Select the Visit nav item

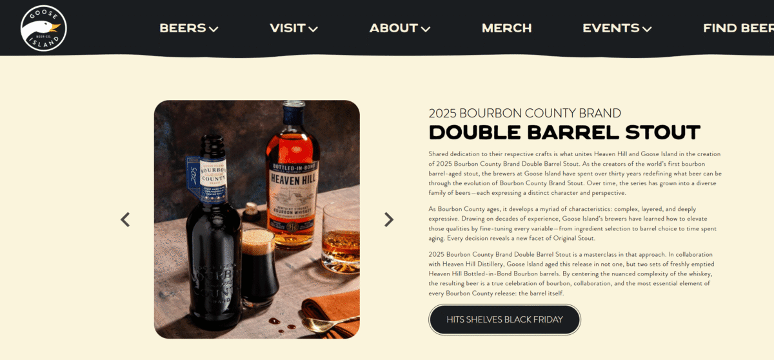tap(288, 28)
